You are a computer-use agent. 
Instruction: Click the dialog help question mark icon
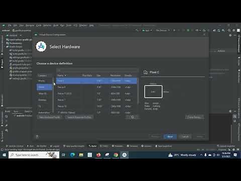tap(37, 137)
